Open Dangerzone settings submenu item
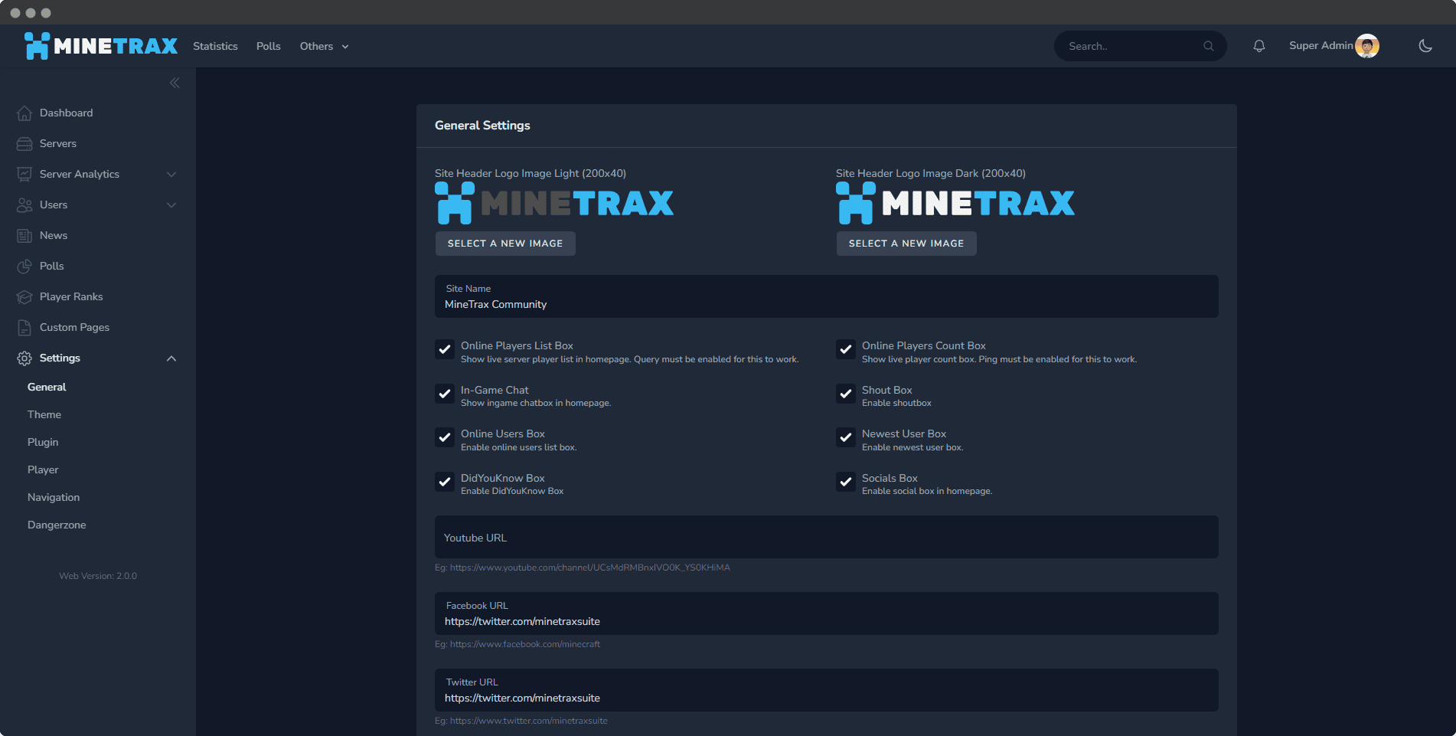The width and height of the screenshot is (1456, 736). coord(57,525)
